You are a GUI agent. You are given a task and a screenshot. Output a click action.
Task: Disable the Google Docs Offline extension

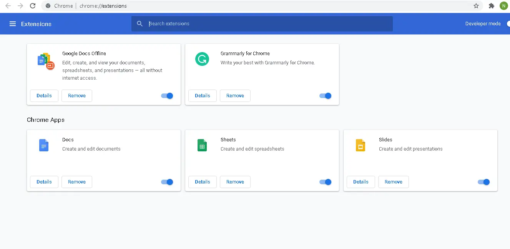click(x=167, y=96)
